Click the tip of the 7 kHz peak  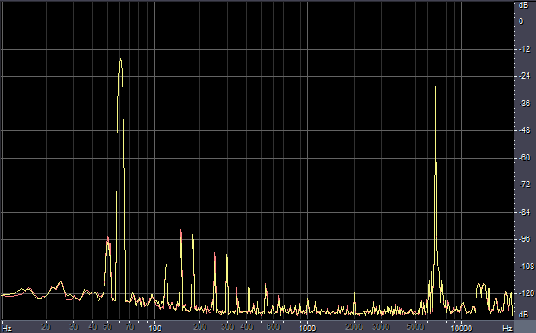435,87
